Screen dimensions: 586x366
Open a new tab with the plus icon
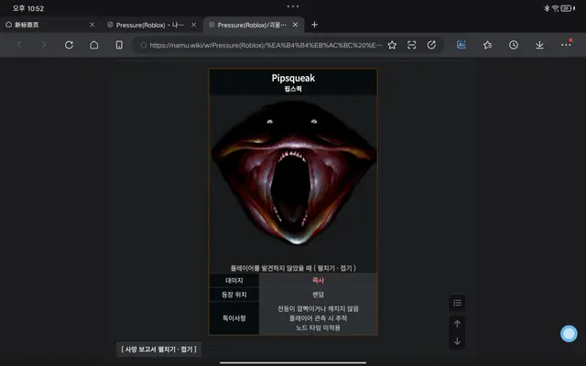click(x=315, y=25)
